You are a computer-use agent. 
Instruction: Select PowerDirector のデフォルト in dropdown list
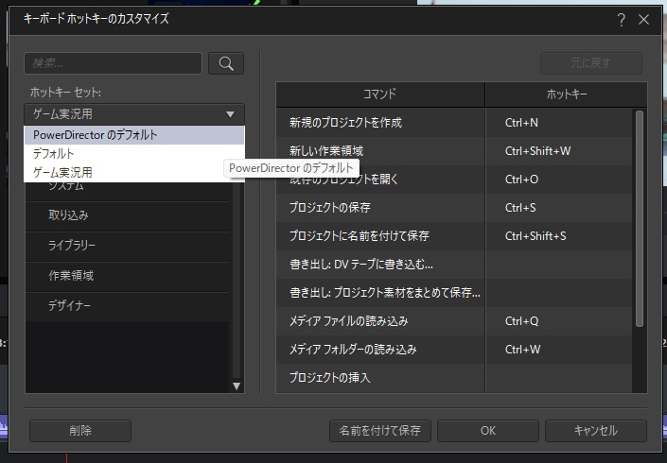click(x=134, y=135)
